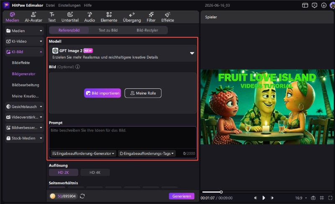Select the HD 4K resolution
The width and height of the screenshot is (335, 204).
(95, 173)
